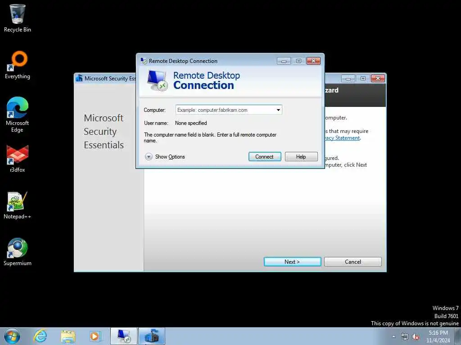Switch to Microsoft Security Essentials taskbar button
Image resolution: width=461 pixels, height=345 pixels.
click(152, 336)
